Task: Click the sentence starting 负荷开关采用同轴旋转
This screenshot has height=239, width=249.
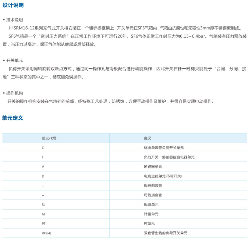Action: 127,69
